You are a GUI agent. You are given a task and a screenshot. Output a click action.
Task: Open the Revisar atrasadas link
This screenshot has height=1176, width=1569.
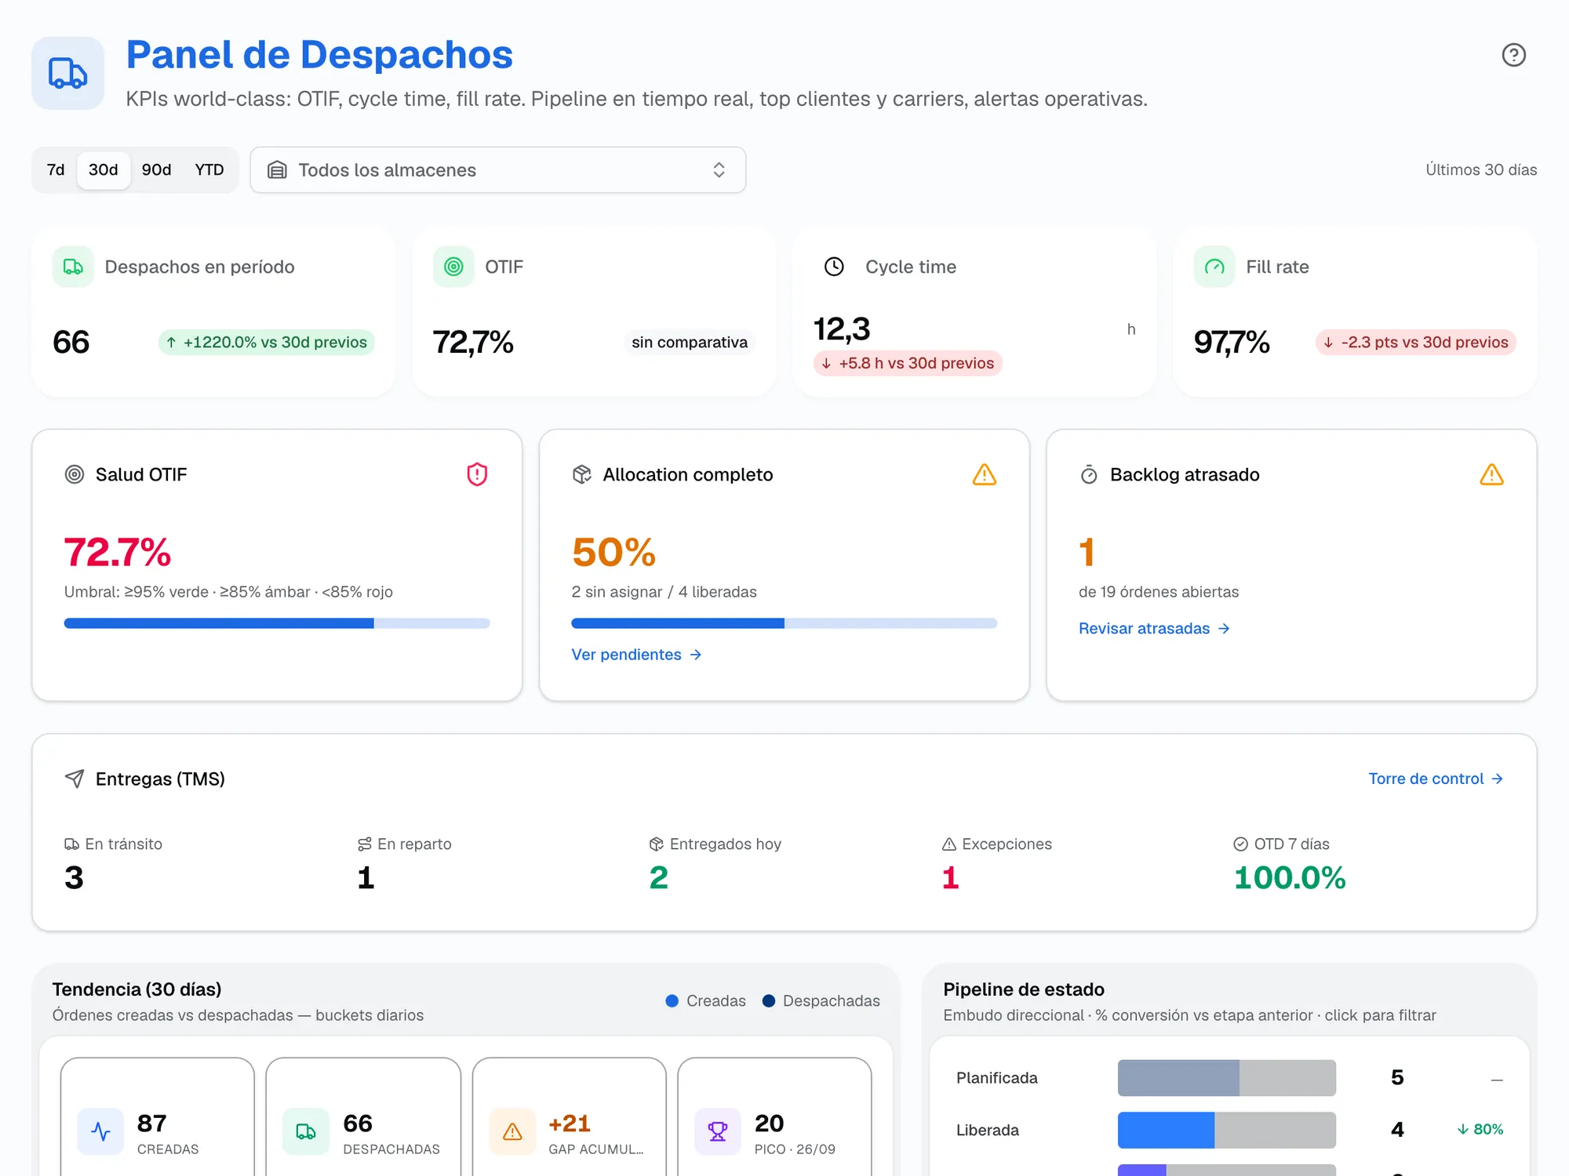coord(1154,629)
